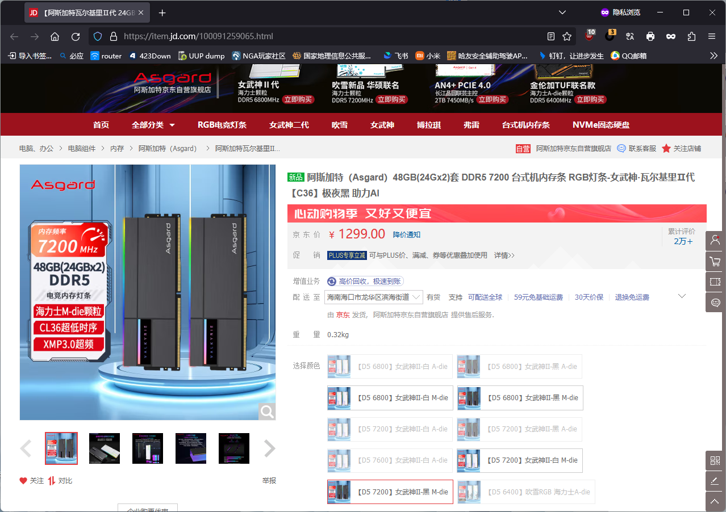Bookmark this page with star icon
726x512 pixels.
[x=567, y=36]
